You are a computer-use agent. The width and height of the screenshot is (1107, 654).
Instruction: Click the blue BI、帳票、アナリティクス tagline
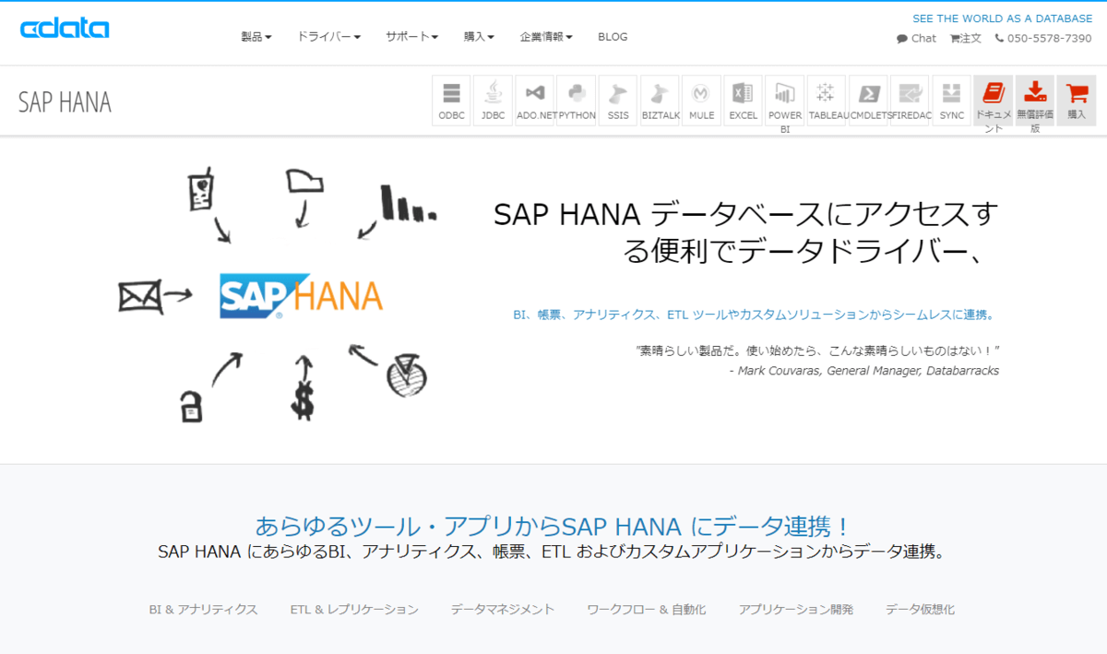pos(754,315)
